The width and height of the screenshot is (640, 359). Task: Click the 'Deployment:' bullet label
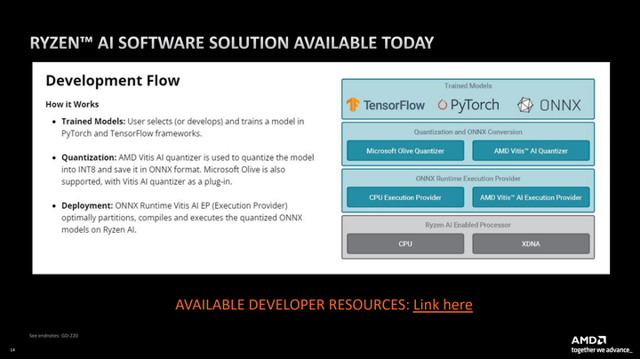(x=87, y=205)
